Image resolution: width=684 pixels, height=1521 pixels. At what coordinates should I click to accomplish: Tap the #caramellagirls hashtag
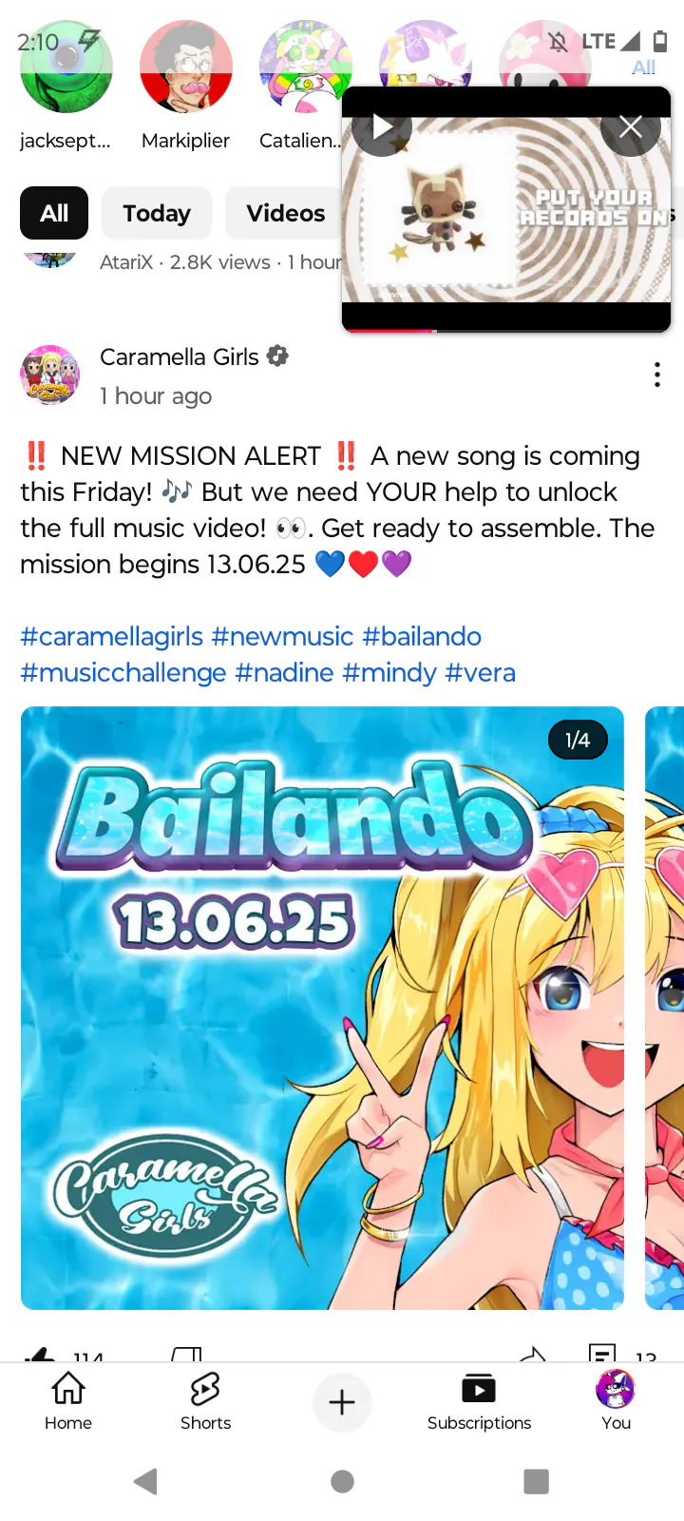point(112,636)
